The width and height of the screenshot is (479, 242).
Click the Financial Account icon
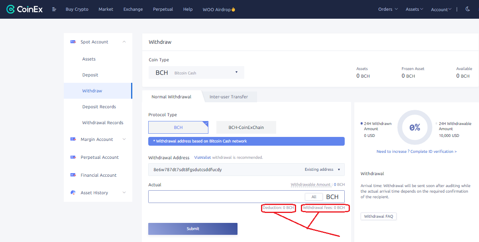coord(73,175)
